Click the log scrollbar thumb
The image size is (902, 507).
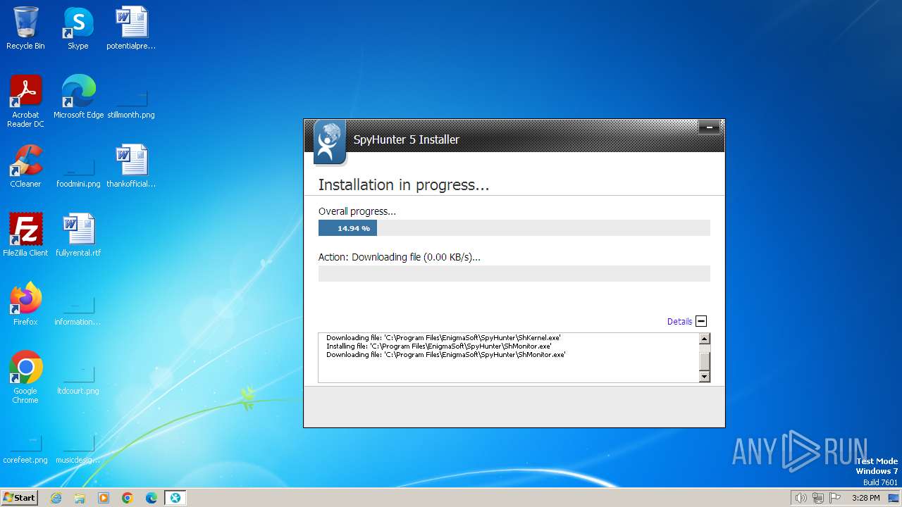tap(704, 361)
